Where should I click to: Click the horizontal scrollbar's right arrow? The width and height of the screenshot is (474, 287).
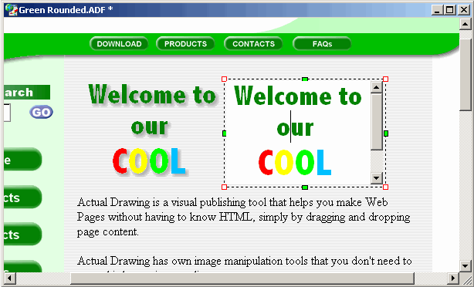point(452,278)
